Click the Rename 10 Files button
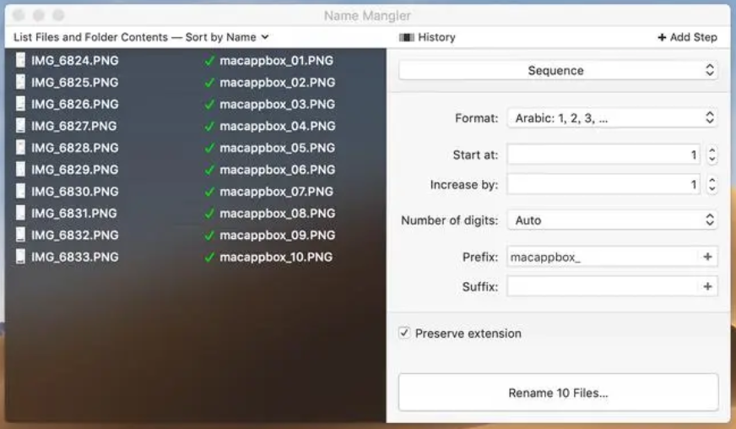The height and width of the screenshot is (429, 736). 558,393
